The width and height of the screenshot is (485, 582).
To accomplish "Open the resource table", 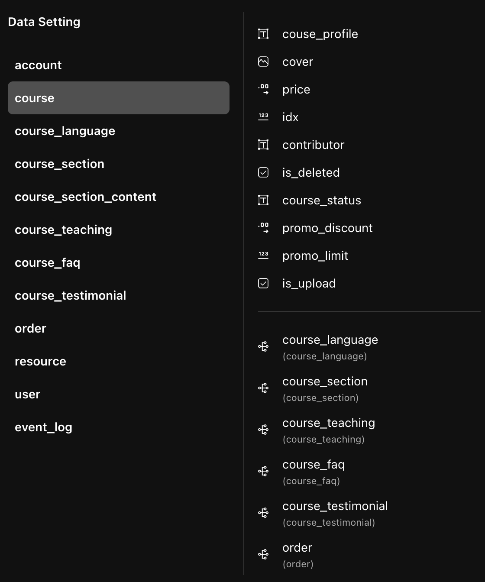I will tap(119, 361).
